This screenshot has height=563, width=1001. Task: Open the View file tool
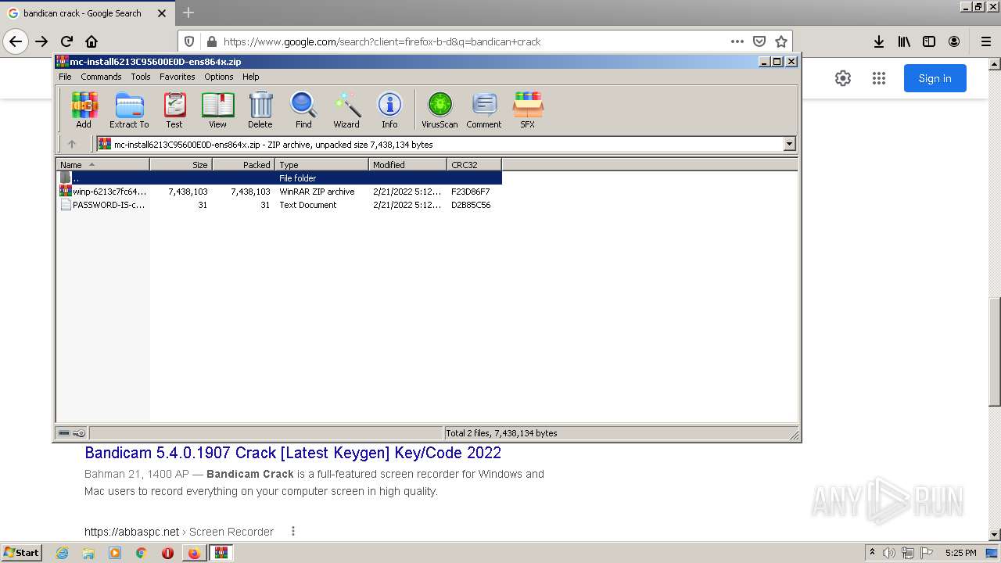217,109
